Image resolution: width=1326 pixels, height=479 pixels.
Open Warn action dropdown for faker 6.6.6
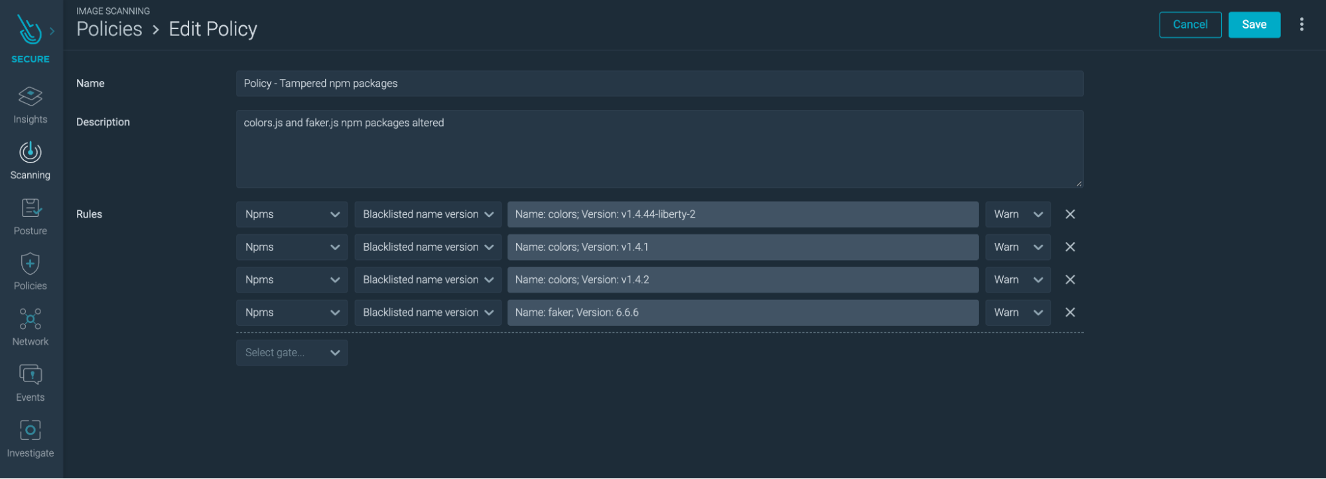click(1018, 312)
